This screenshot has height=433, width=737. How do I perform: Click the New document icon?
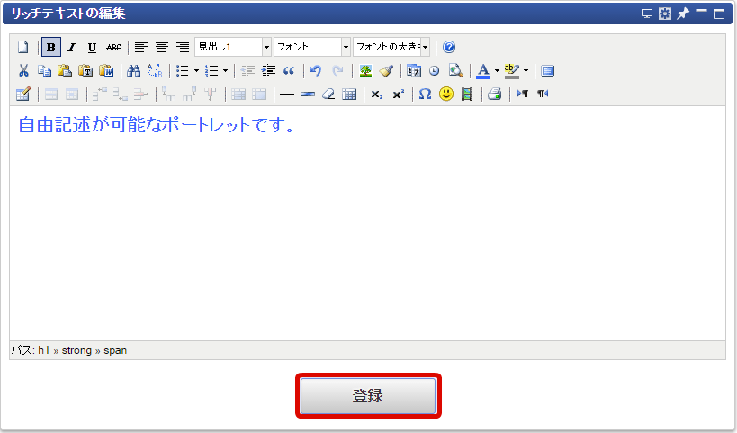pos(23,47)
